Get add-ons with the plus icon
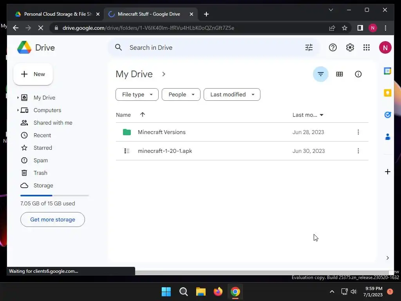This screenshot has width=401, height=301. click(387, 172)
